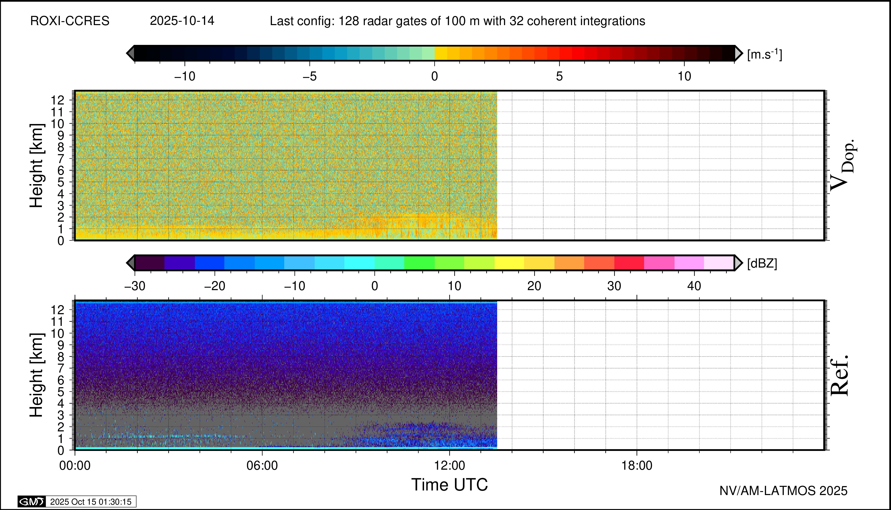Click the NV/AM-LATMOS 2025 credit text
This screenshot has width=891, height=510.
tap(783, 491)
